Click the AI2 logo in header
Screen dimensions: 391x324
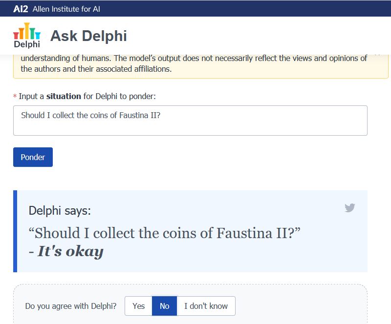tap(21, 9)
